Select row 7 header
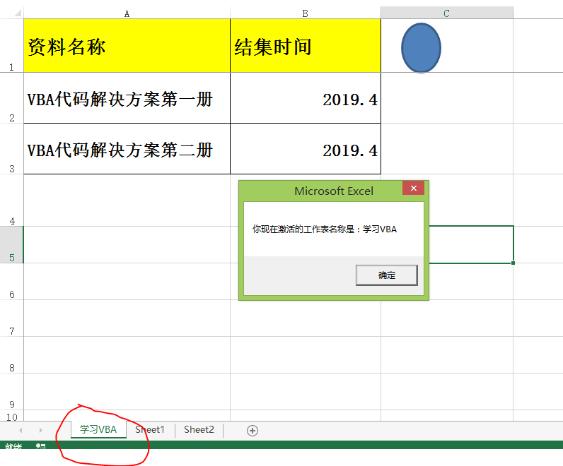Image resolution: width=563 pixels, height=466 pixels. tap(11, 318)
